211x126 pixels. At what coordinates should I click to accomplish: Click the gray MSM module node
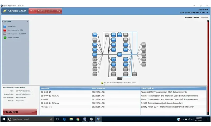(x=144, y=54)
